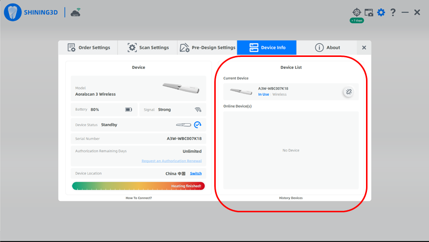Viewport: 429px width, 242px height.
Task: Click the serial number value in Device panel
Action: [184, 139]
